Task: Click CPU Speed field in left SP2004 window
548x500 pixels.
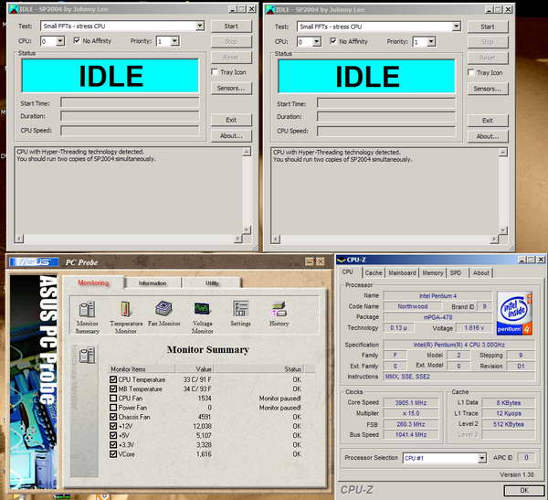Action: [130, 130]
